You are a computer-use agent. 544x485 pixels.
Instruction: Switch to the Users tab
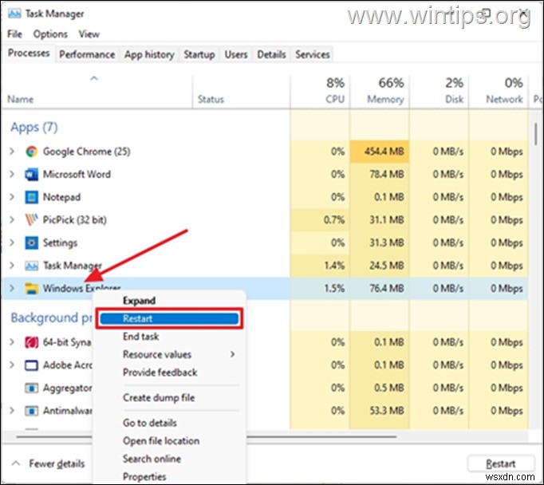236,54
